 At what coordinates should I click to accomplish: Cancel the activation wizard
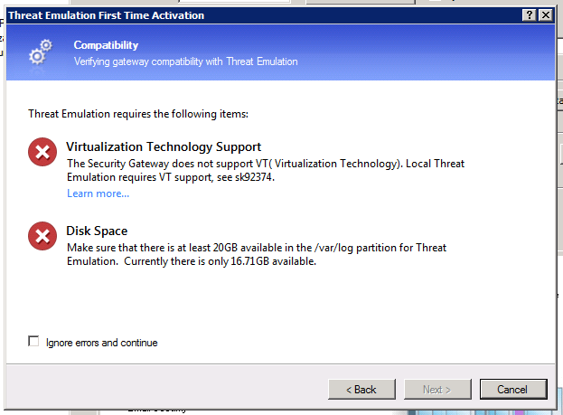coord(513,389)
